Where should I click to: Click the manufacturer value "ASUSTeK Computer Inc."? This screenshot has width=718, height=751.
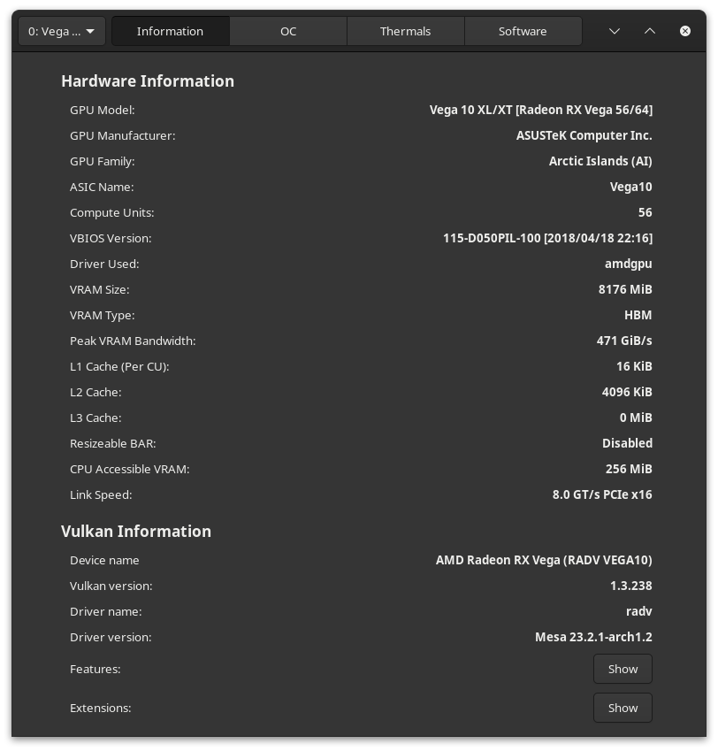tap(584, 135)
